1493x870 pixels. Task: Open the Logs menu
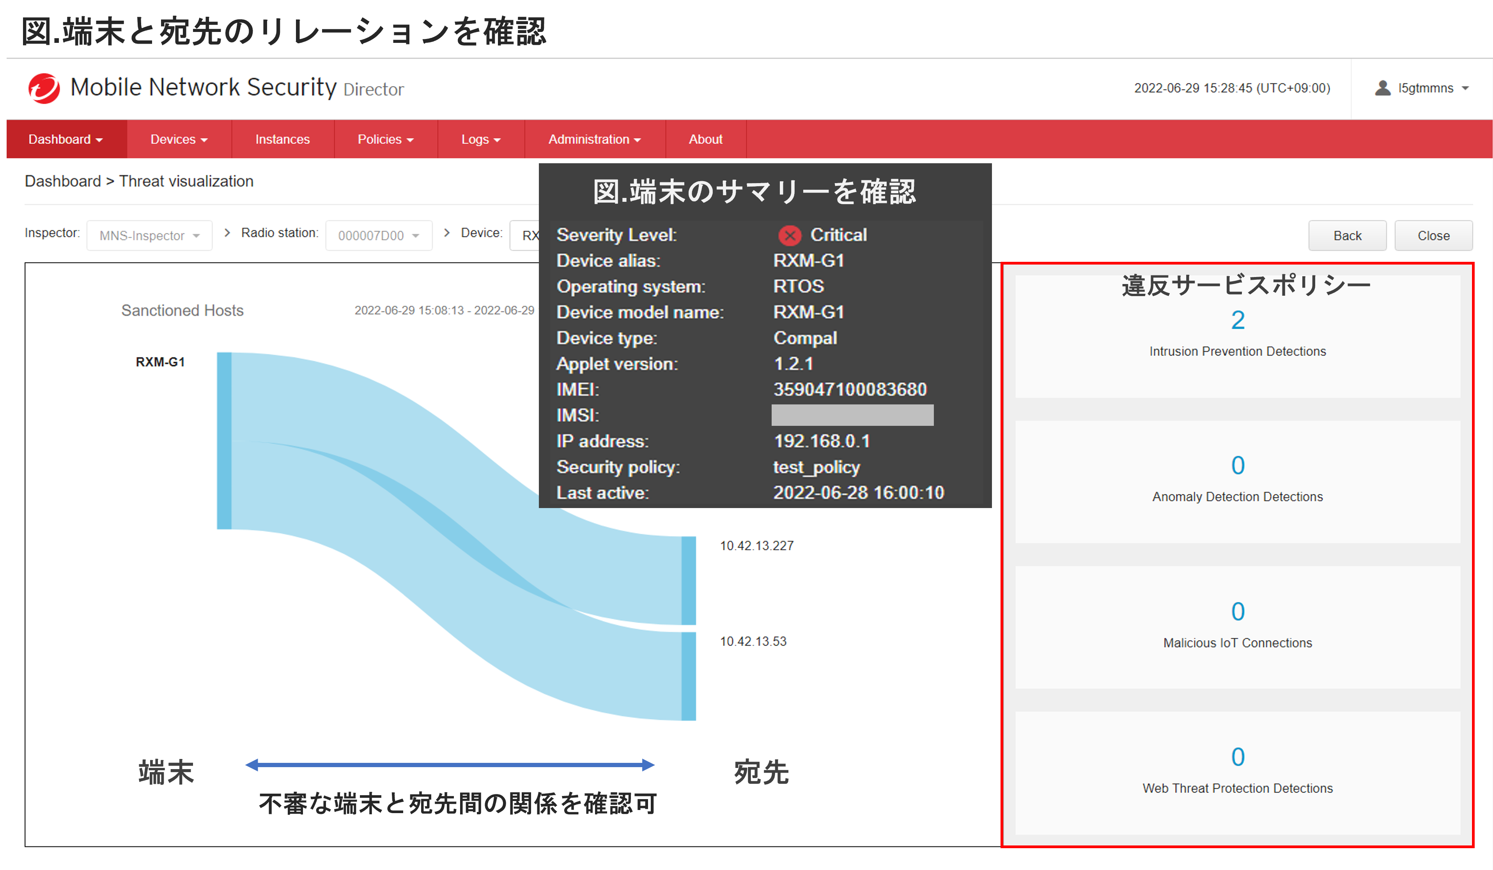click(x=480, y=139)
